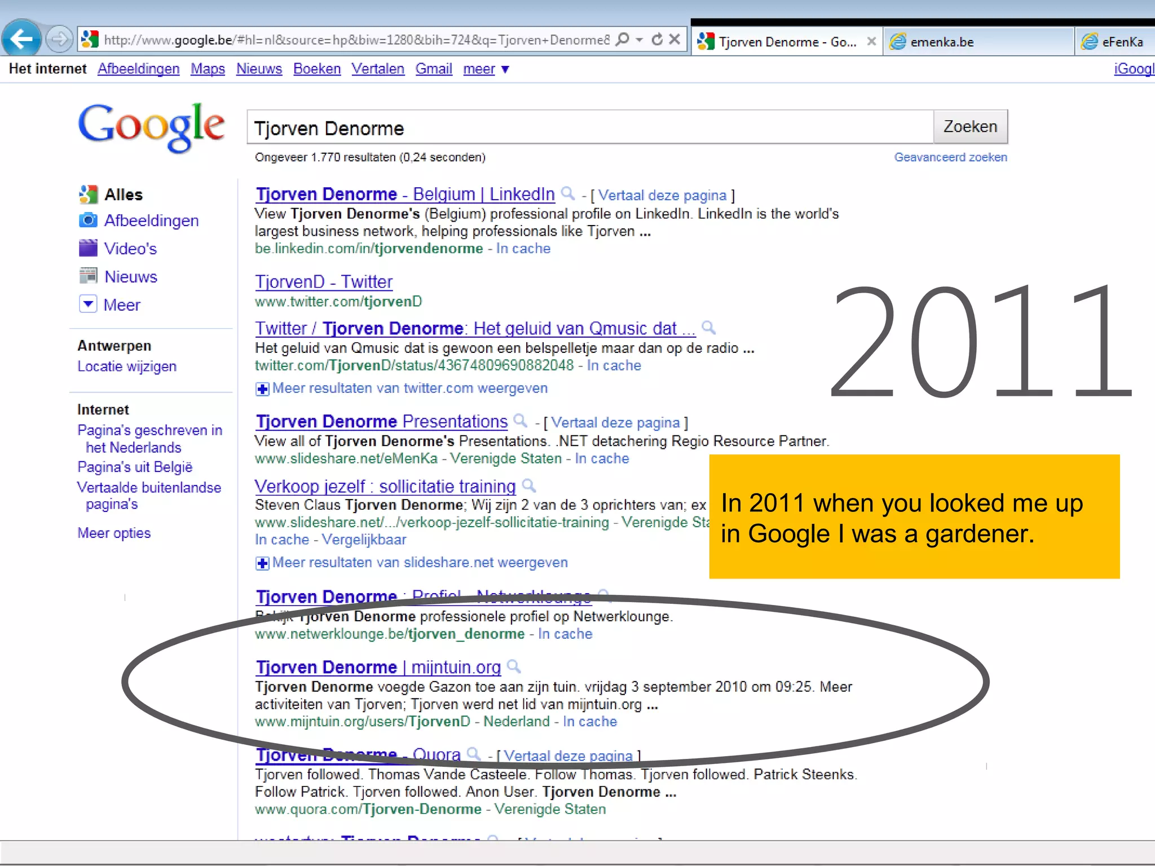1155x866 pixels.
Task: Open Tjorven Denorme Presentations result
Action: (382, 422)
